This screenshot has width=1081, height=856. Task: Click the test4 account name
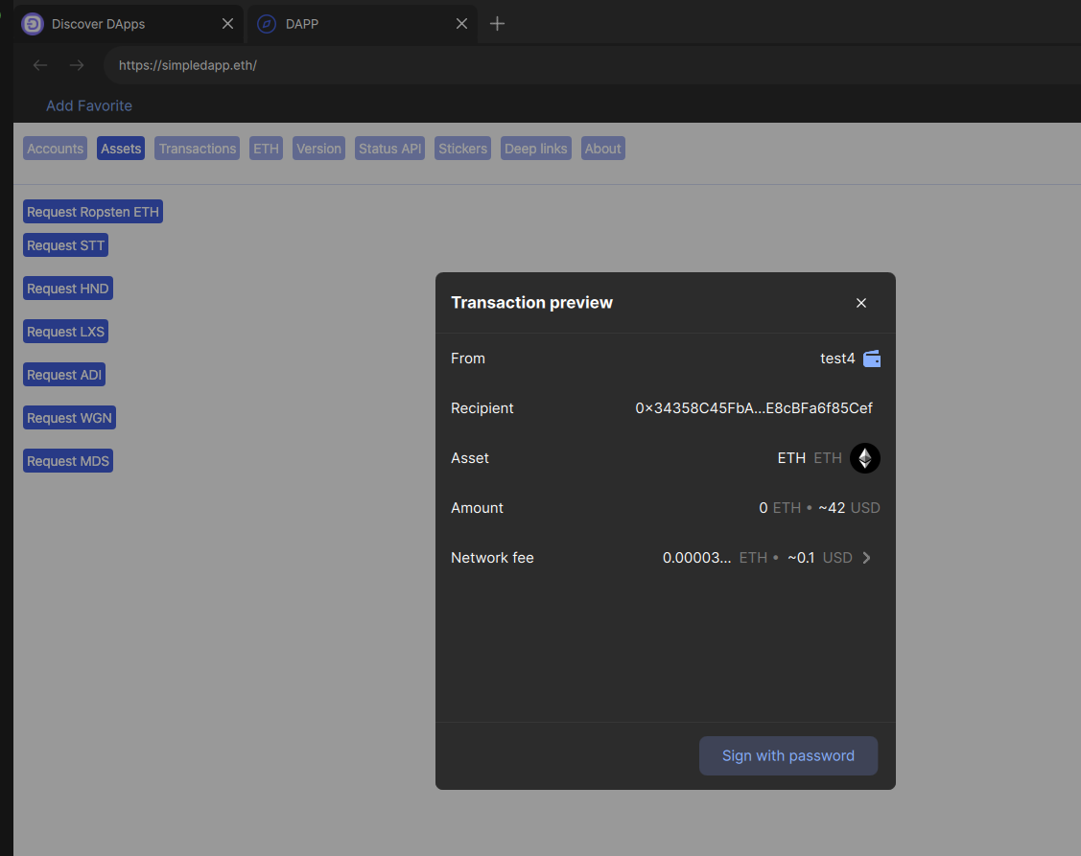coord(837,359)
